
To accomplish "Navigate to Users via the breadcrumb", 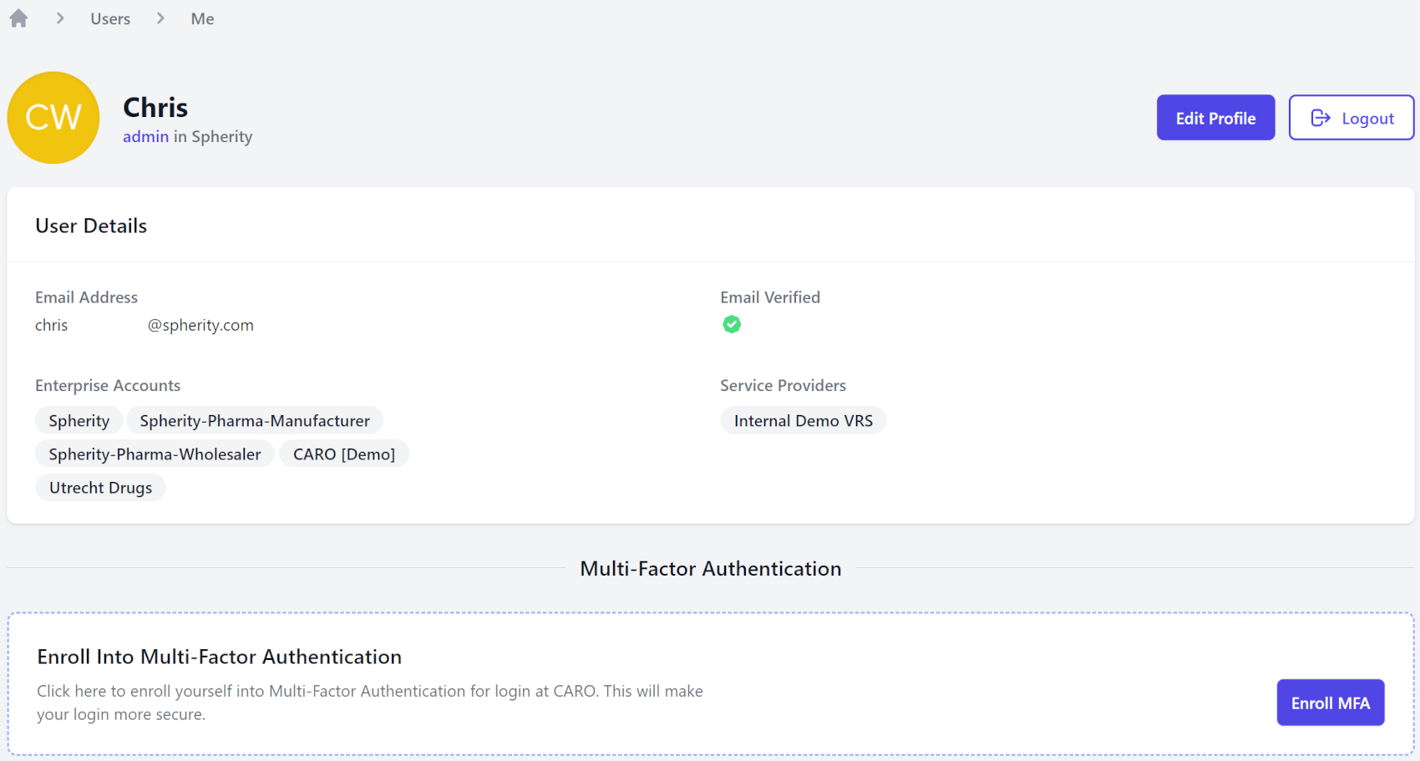I will [x=109, y=18].
